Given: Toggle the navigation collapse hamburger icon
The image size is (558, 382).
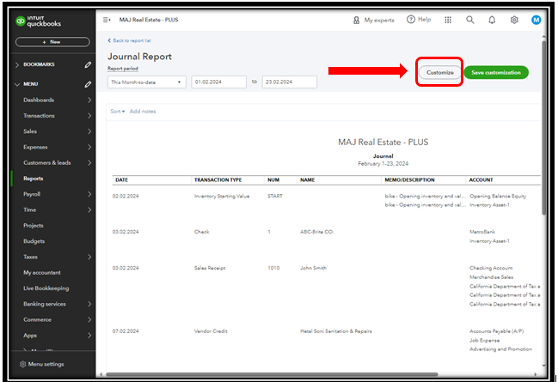Looking at the screenshot, I should (x=107, y=20).
